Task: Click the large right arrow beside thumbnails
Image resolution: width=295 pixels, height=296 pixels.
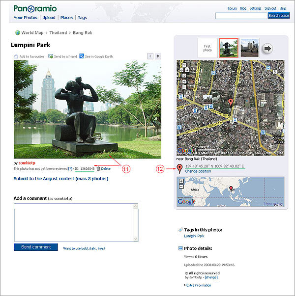Action: tap(267, 49)
